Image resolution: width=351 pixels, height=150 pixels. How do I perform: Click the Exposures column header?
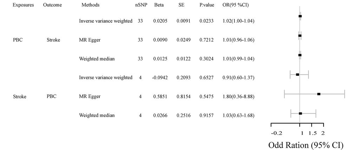[x=23, y=5]
